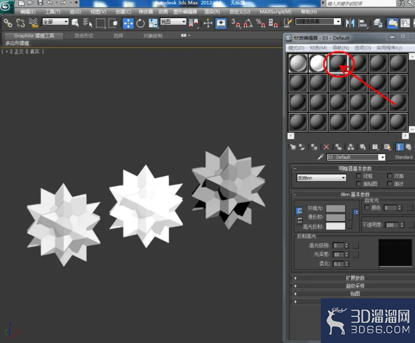Click the Mirror tool

point(350,23)
